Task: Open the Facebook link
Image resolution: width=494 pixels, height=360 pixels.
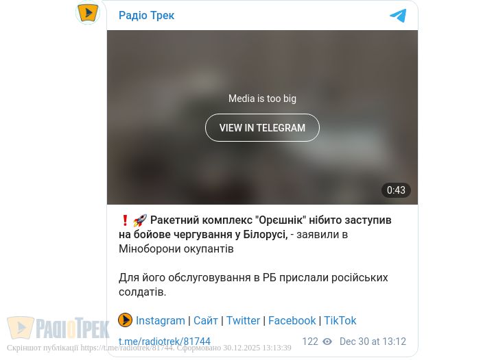Action: click(292, 320)
